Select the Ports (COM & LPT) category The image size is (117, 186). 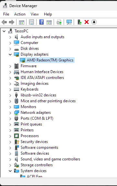pos(37,118)
